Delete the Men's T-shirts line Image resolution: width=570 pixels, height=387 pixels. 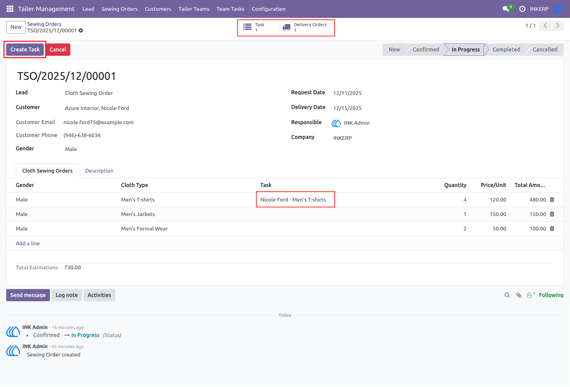tap(552, 200)
